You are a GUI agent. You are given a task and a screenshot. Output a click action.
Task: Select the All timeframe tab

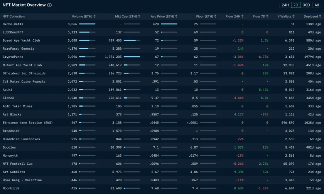[x=317, y=5]
